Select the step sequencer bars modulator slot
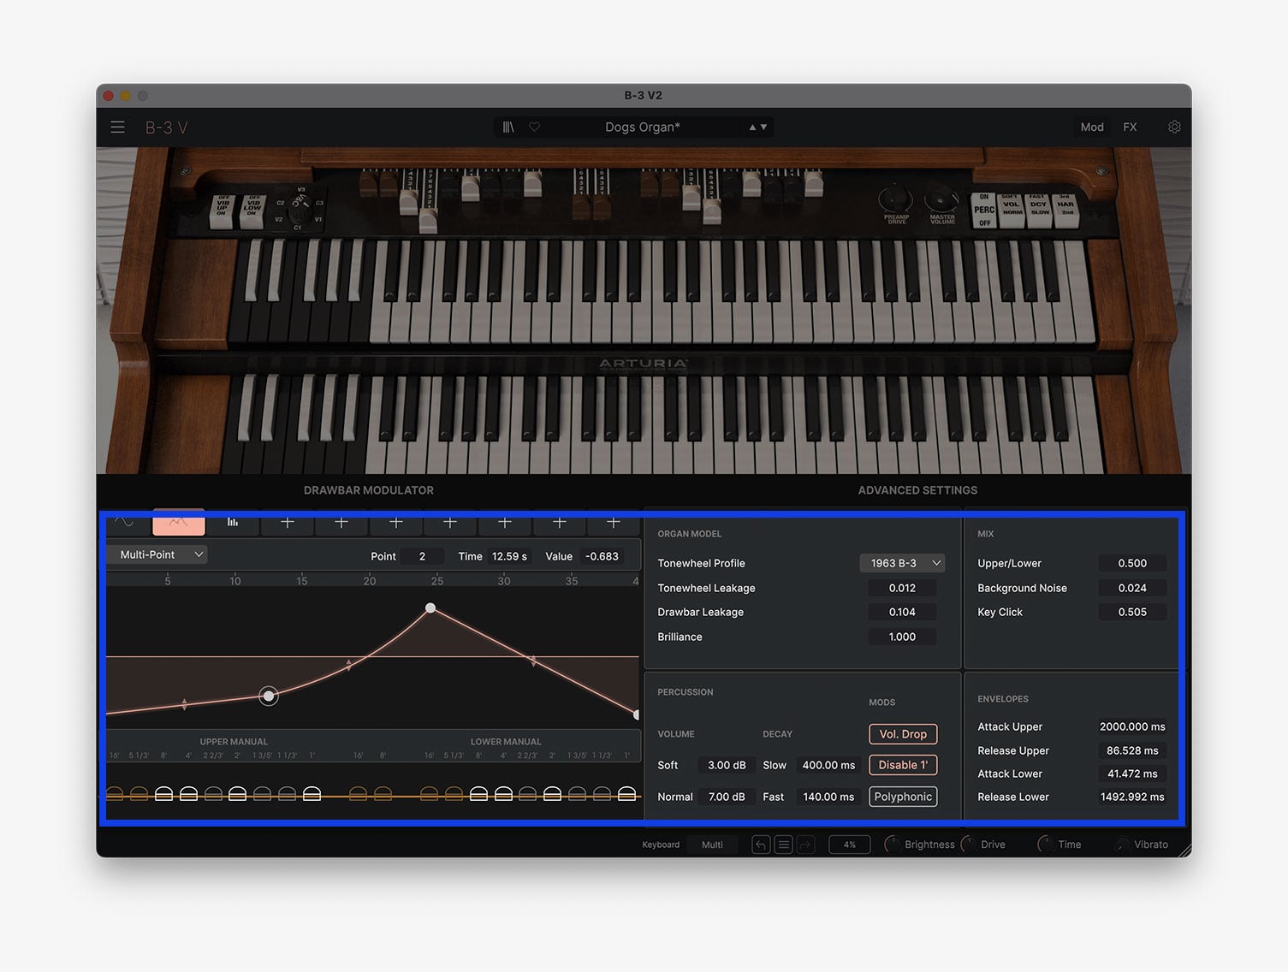 [x=233, y=522]
